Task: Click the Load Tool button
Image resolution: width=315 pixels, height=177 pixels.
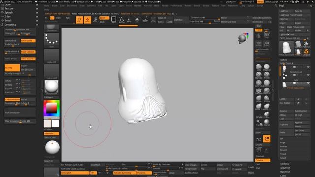Action: click(286, 11)
